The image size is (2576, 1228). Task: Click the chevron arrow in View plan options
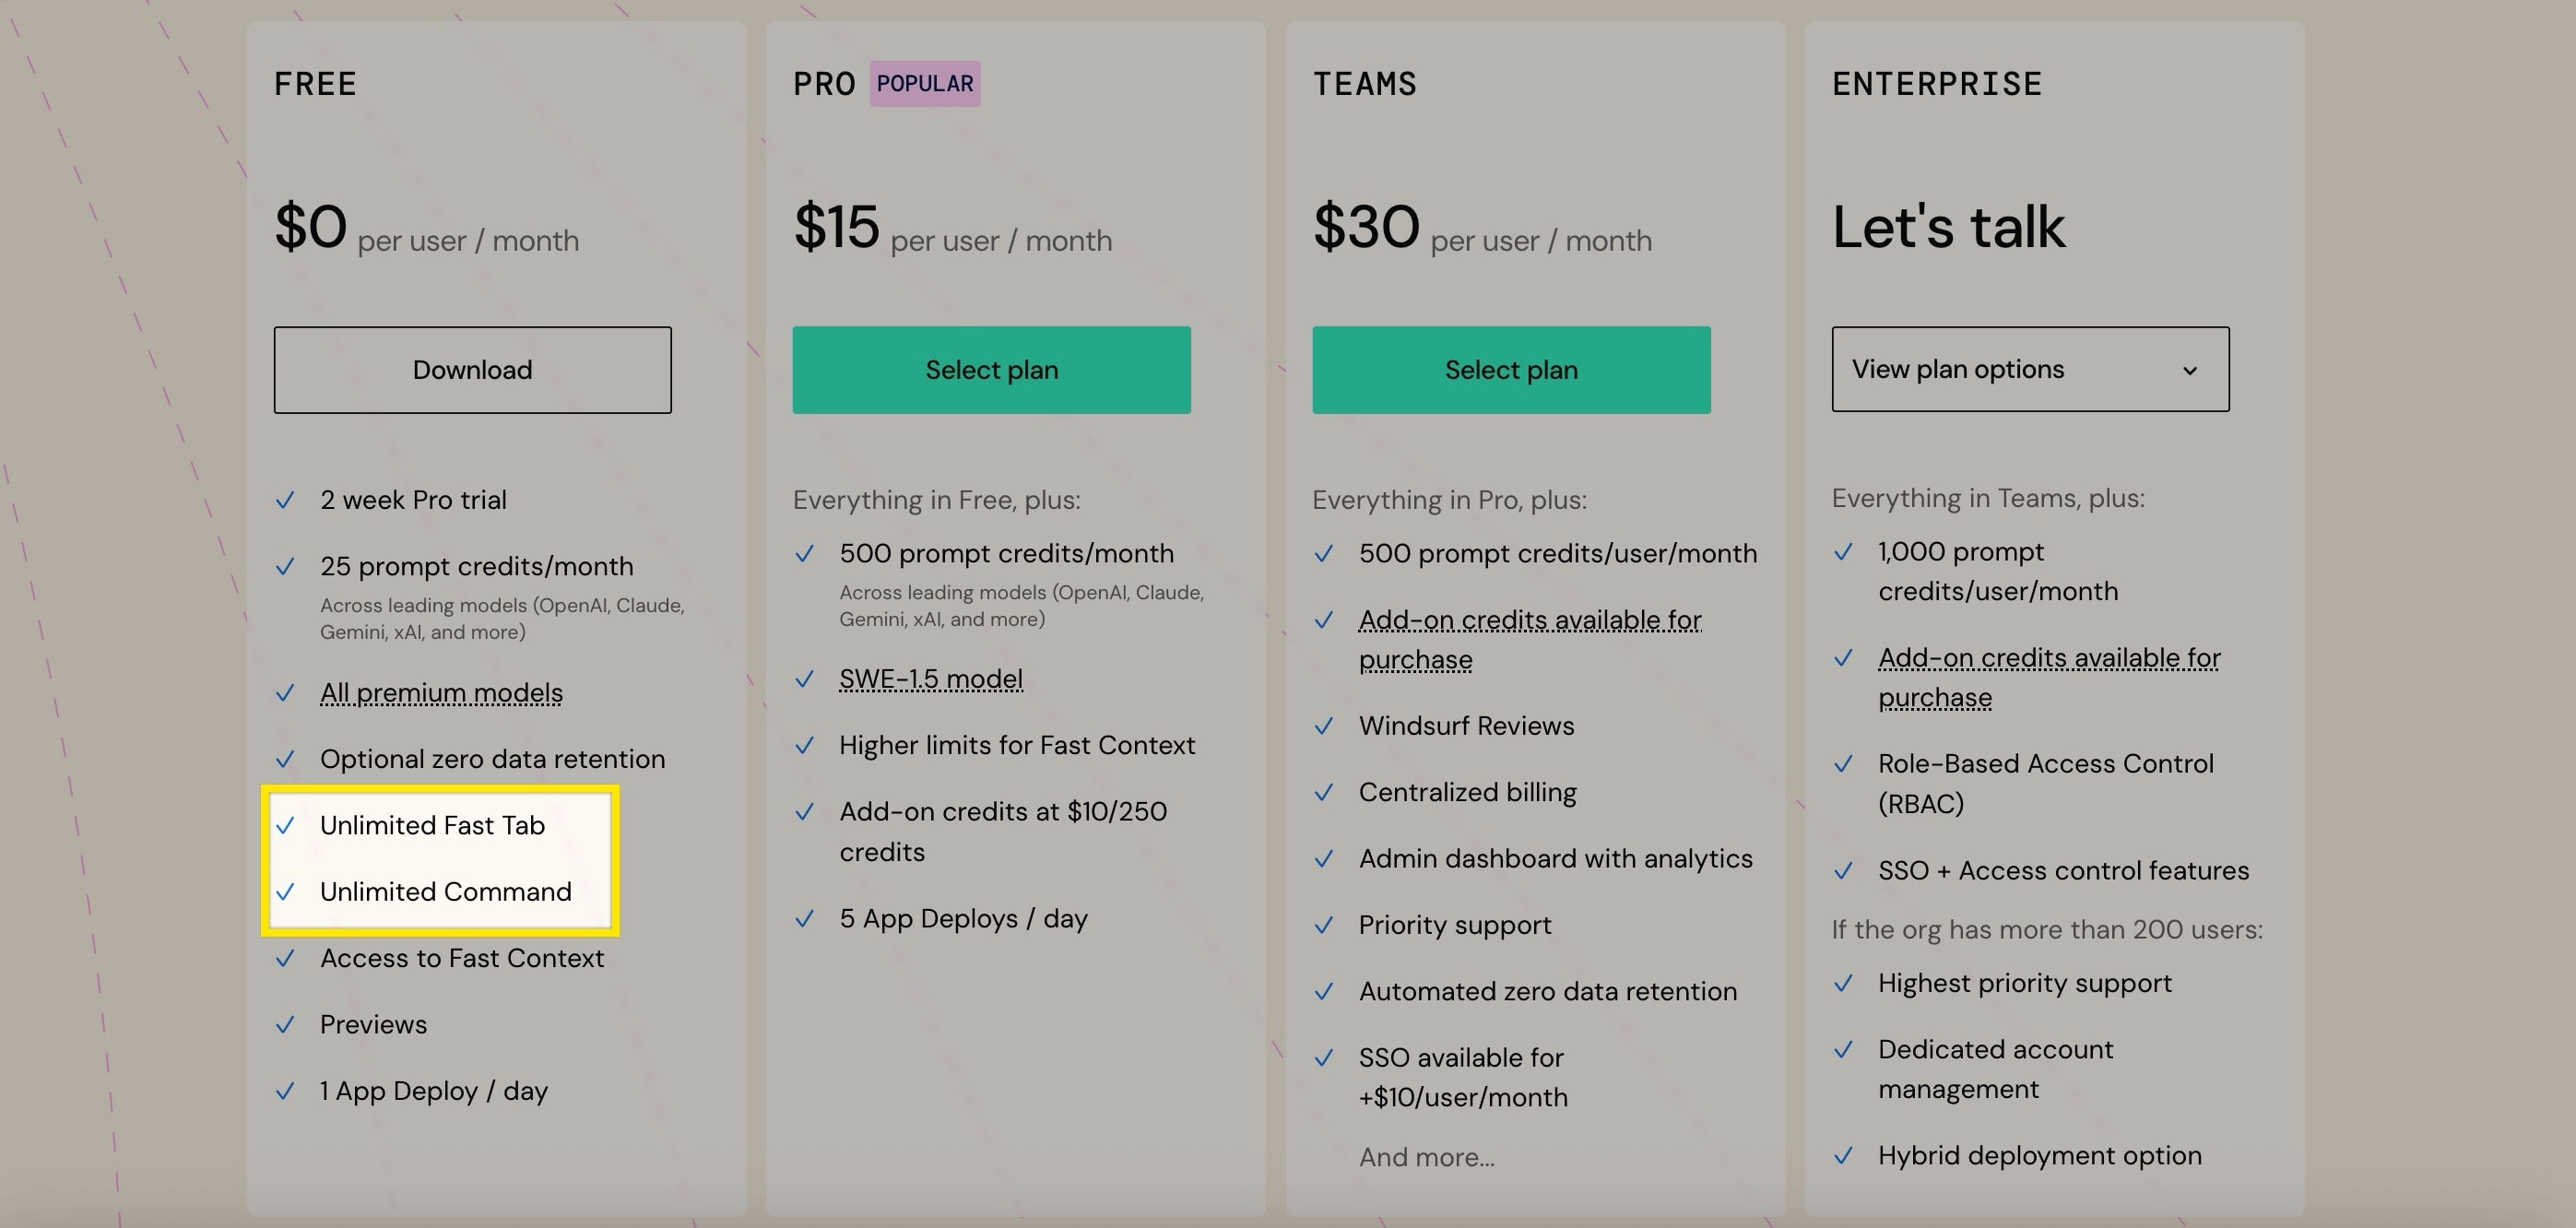coord(2189,371)
